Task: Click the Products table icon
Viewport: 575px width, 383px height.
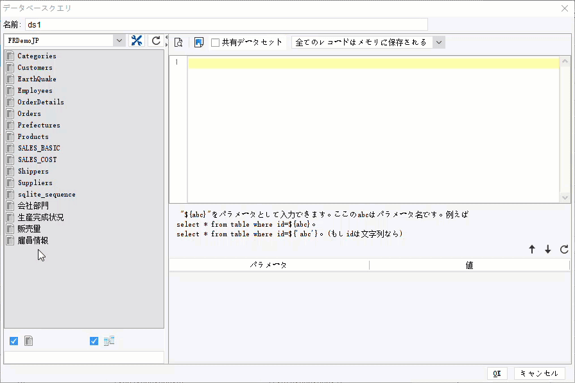Action: 10,136
